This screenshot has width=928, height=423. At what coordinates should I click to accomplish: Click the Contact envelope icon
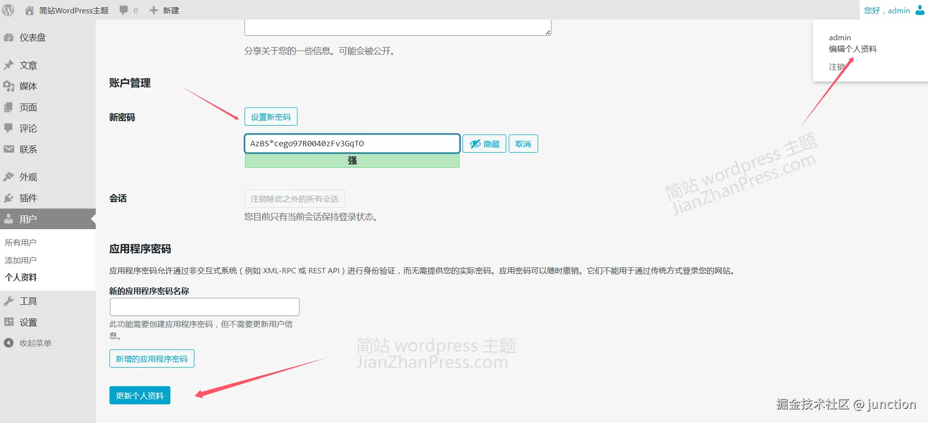9,149
